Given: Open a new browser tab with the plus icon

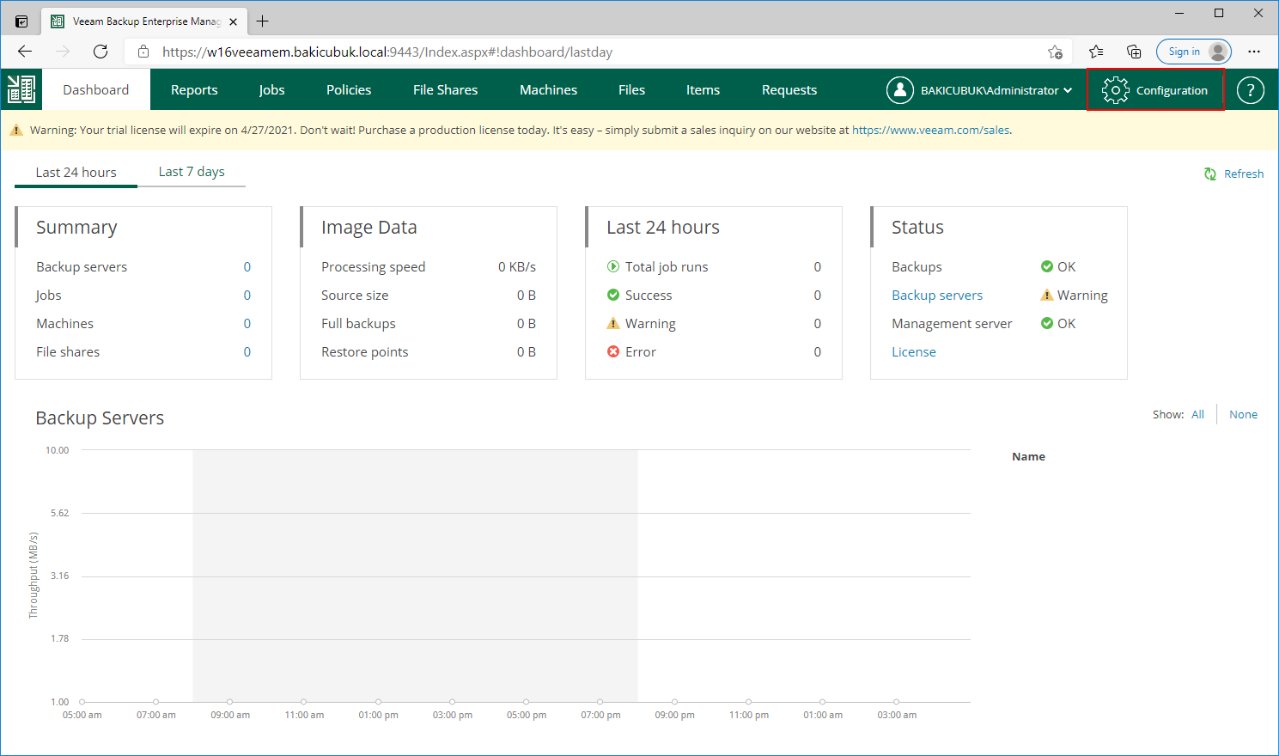Looking at the screenshot, I should click(263, 21).
